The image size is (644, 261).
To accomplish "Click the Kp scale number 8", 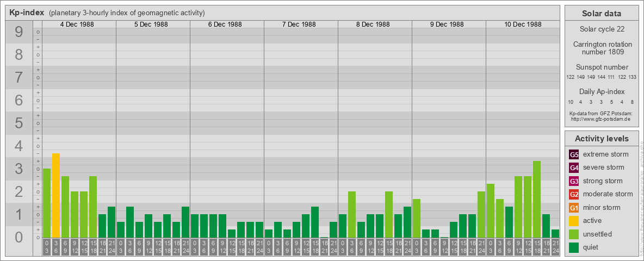I will tap(18, 54).
